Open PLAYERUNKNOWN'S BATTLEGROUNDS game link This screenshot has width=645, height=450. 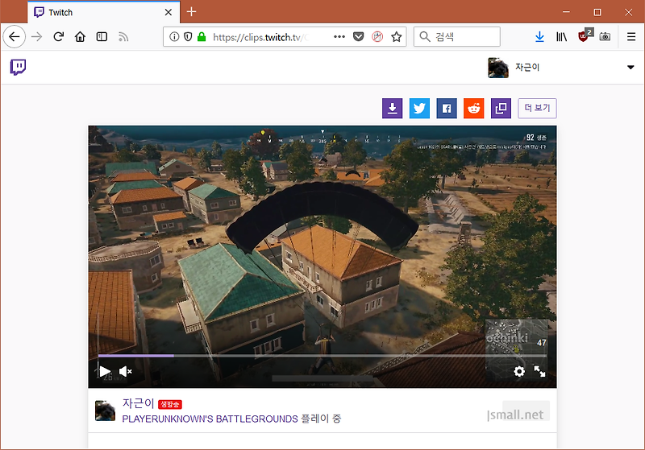pos(210,419)
